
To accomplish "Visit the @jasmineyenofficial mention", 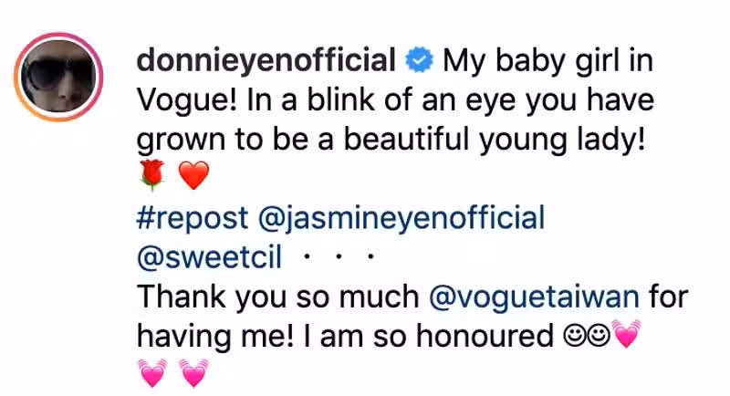I will 401,218.
